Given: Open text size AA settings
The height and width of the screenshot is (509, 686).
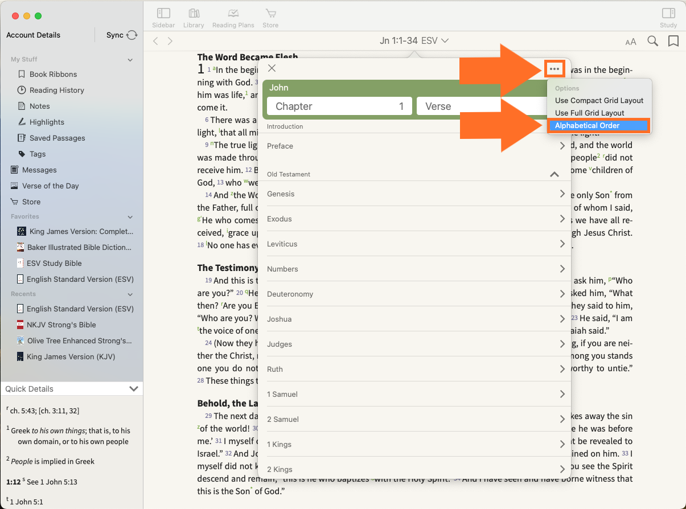Looking at the screenshot, I should point(631,42).
